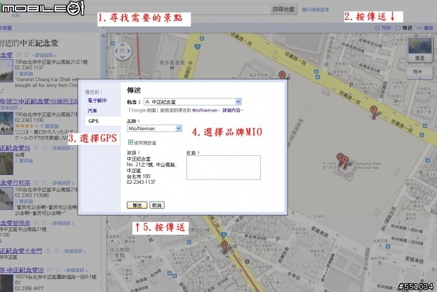Click the 連結 link icon in top bar

click(425, 28)
